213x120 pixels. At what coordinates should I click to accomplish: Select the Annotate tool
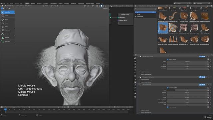[8, 34]
